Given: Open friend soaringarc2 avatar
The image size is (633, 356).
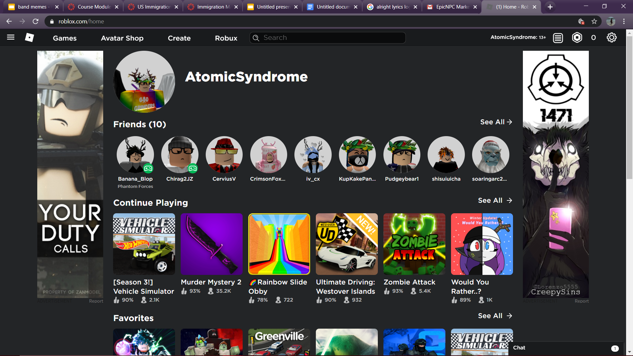Looking at the screenshot, I should (x=491, y=155).
